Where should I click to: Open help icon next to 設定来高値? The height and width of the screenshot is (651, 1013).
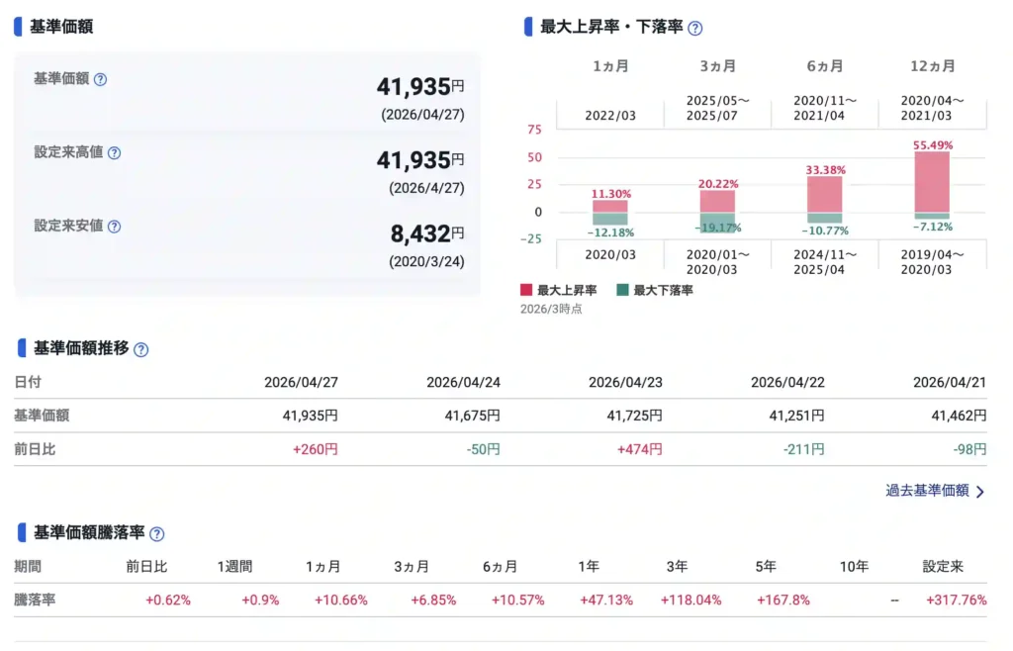[x=114, y=153]
